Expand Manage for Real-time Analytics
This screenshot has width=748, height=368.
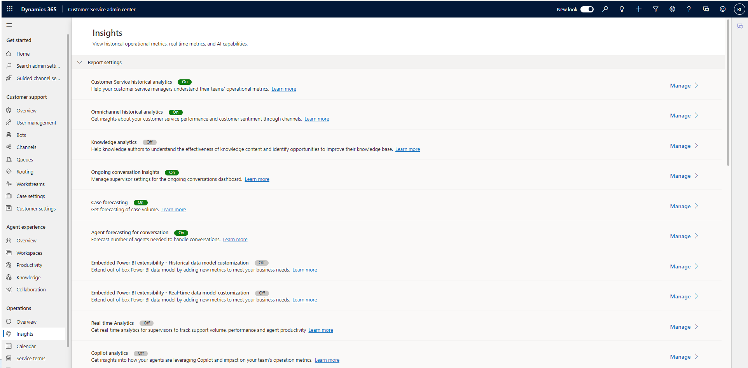pos(683,327)
